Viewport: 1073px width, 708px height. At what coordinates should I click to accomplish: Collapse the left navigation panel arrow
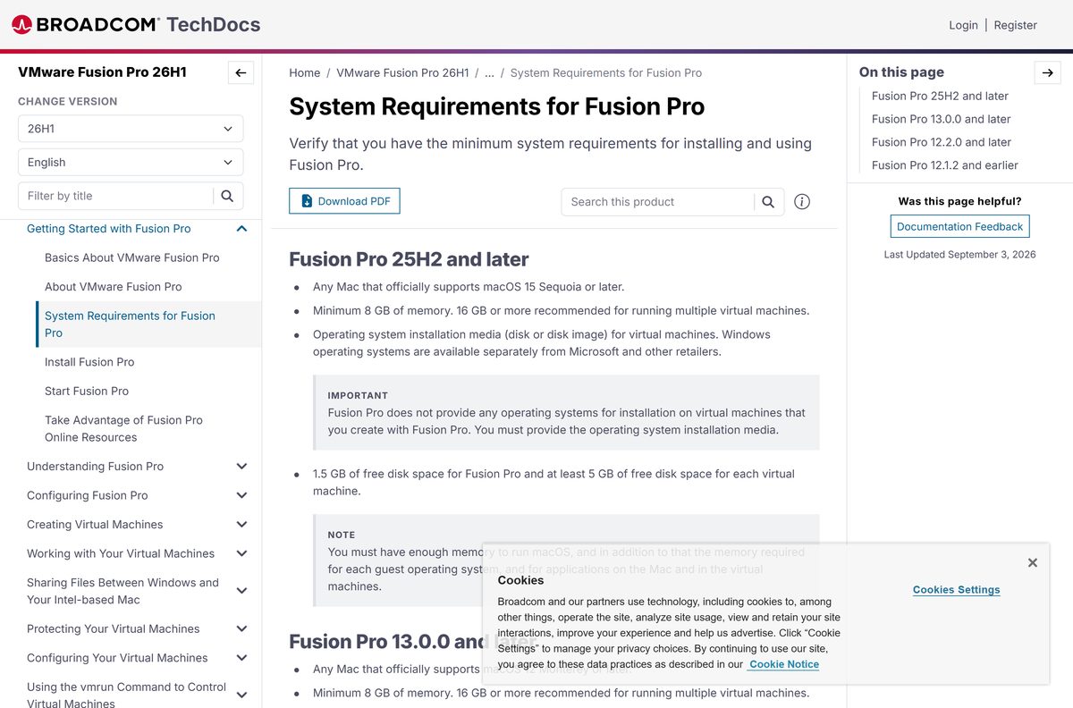tap(241, 72)
